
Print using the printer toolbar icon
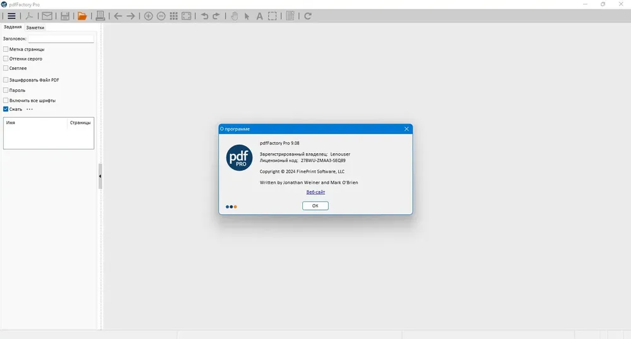coord(100,16)
